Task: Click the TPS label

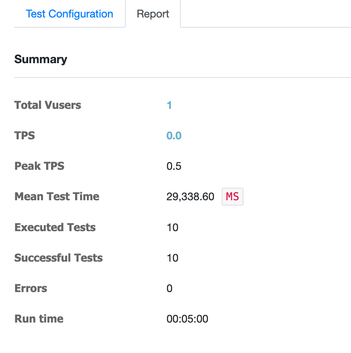Action: (x=25, y=136)
